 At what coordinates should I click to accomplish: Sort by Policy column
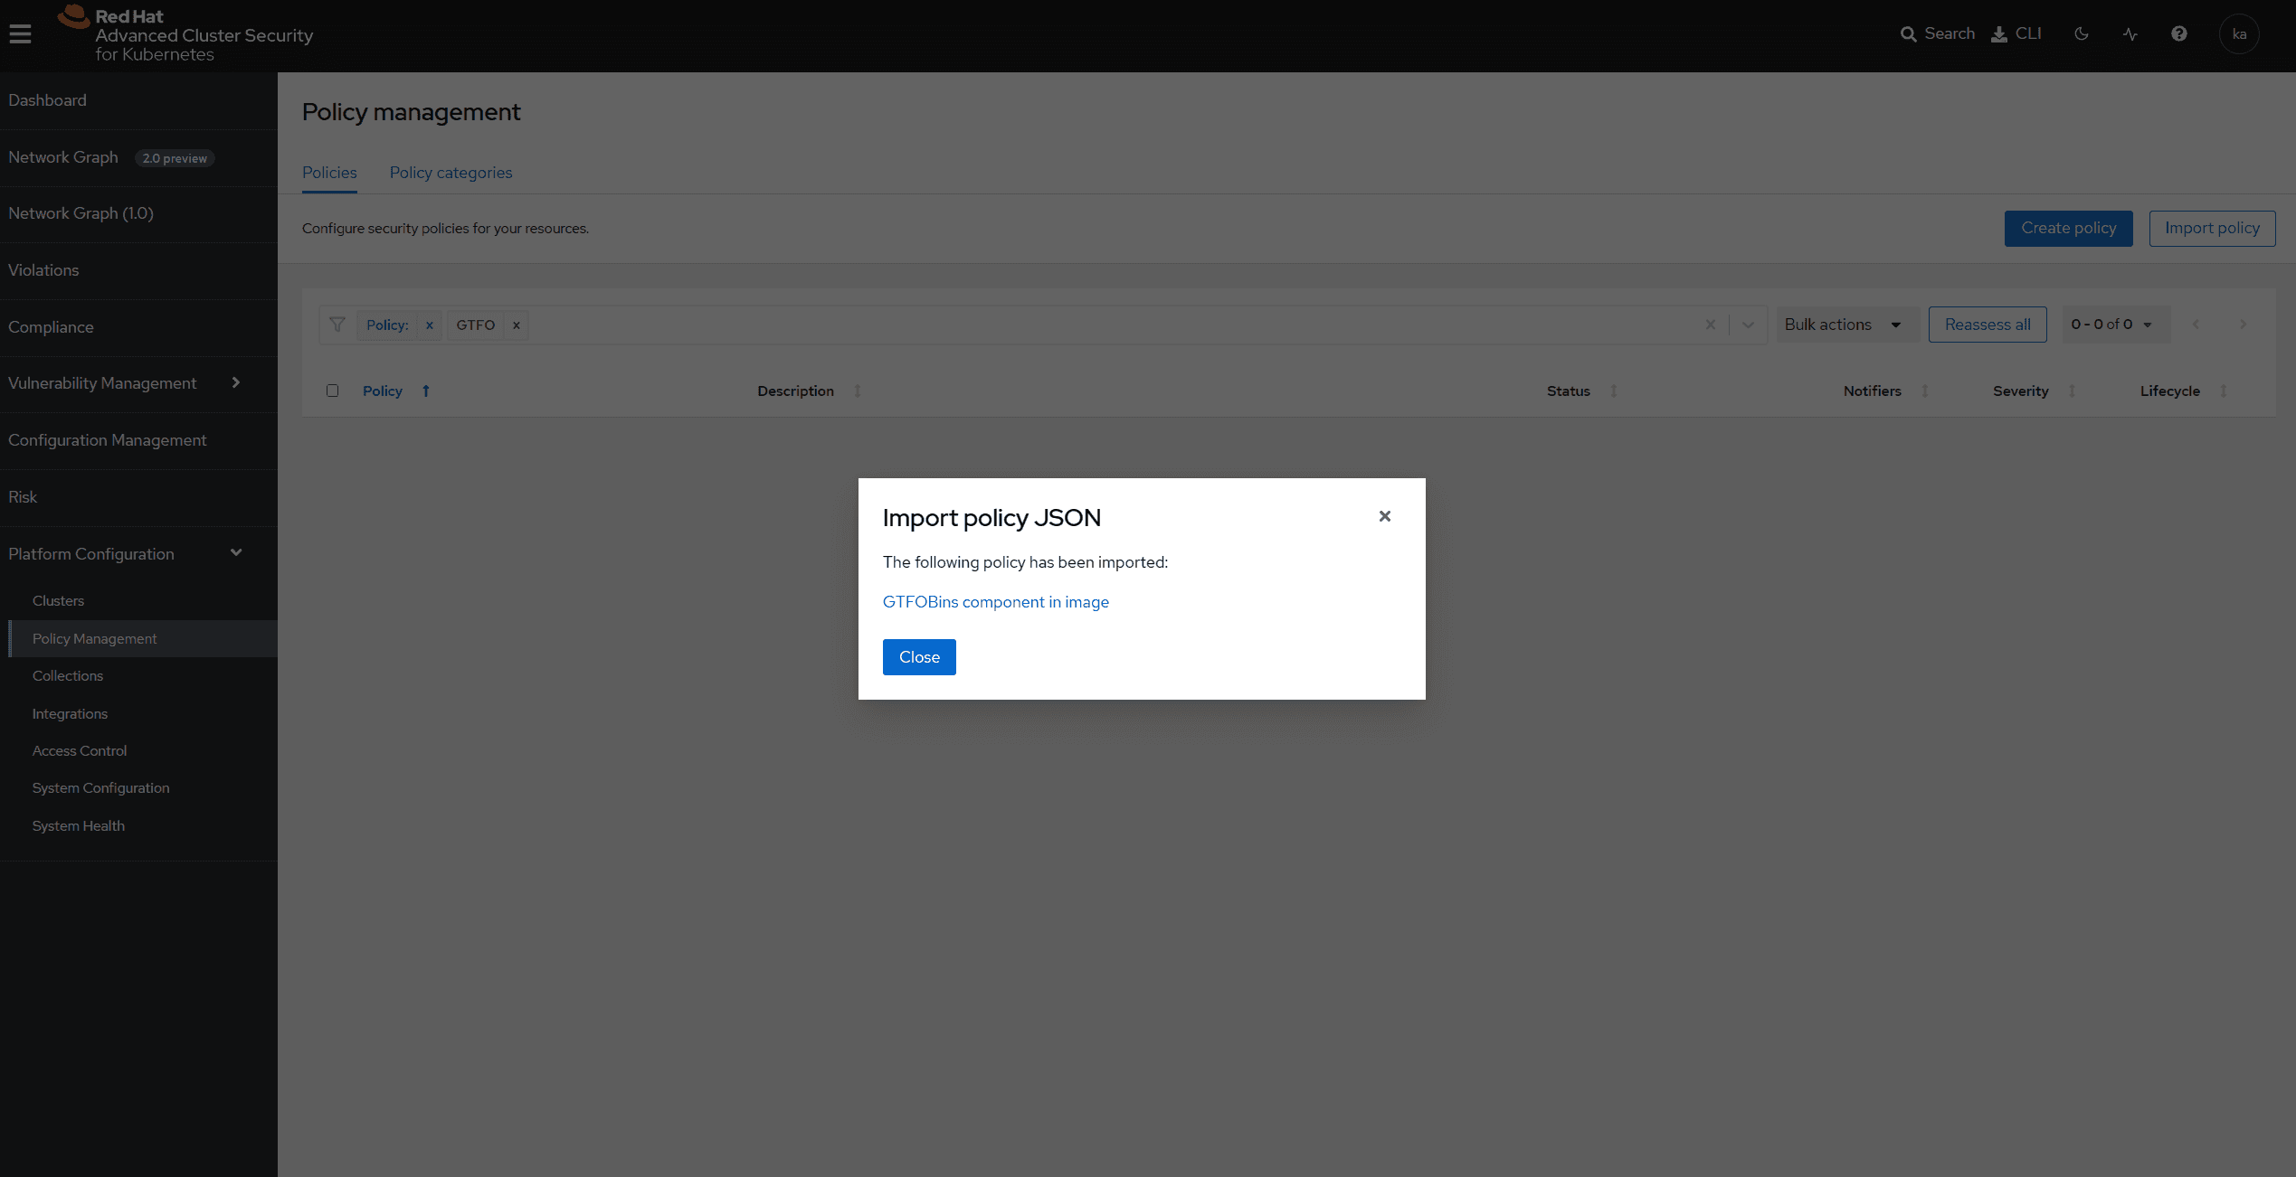pos(383,391)
